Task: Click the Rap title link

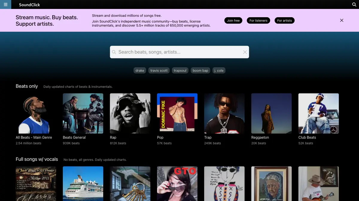Action: coord(113,138)
